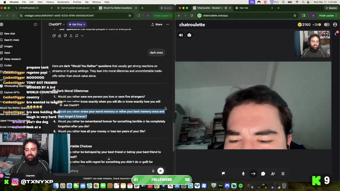Open the Upgrade button in ChatGPT sidebar
340x191 pixels.
[30, 176]
